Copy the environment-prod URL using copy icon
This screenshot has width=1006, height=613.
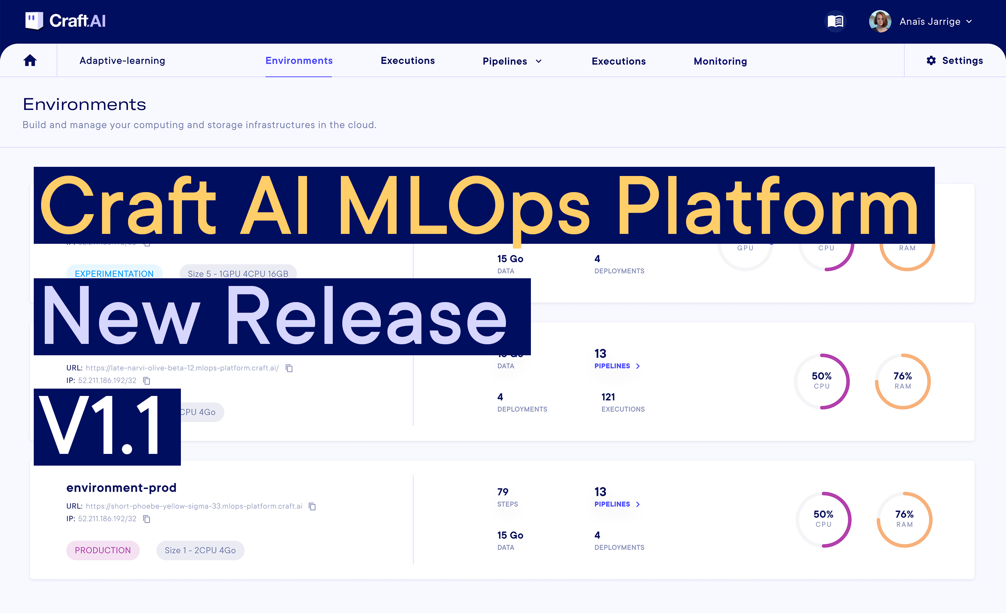tap(312, 506)
